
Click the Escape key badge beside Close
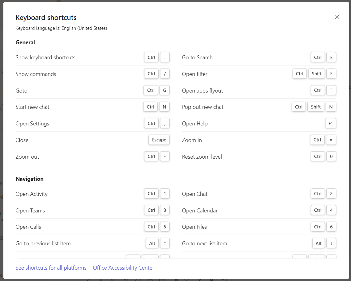click(159, 140)
